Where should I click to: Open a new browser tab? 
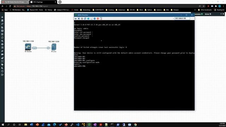click(60, 2)
